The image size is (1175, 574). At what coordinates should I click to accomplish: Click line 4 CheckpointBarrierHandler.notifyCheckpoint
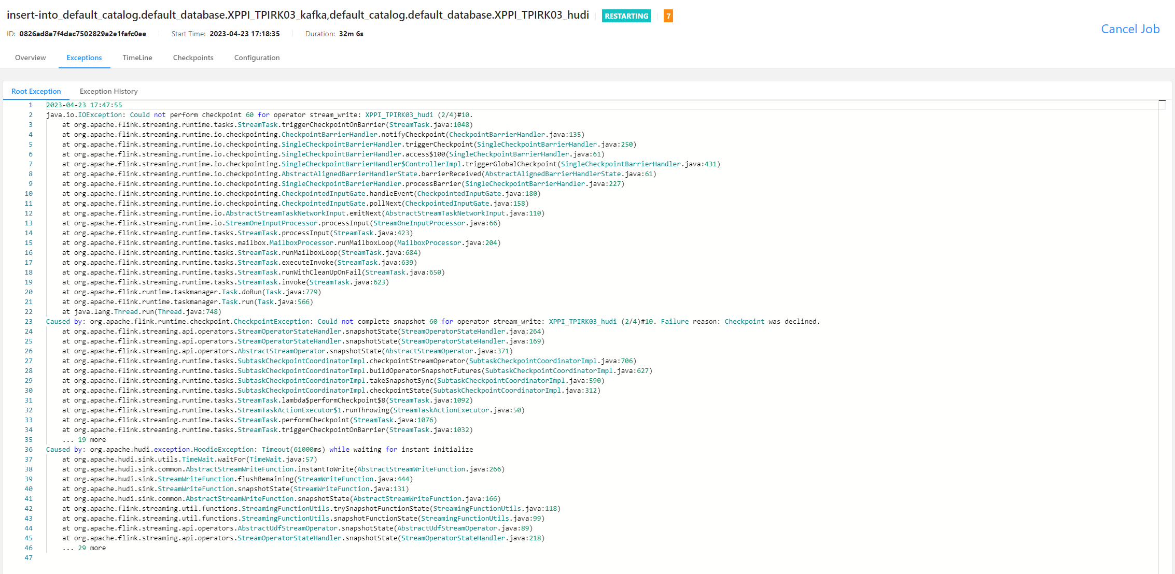[x=324, y=134]
